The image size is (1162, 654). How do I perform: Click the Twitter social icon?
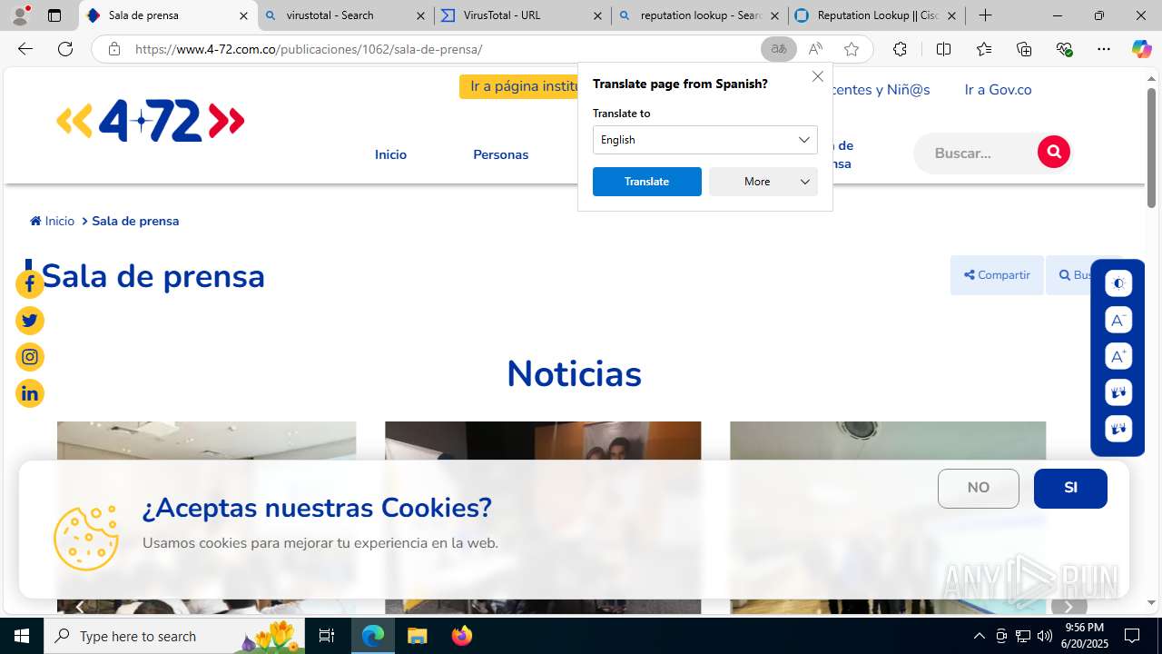point(30,321)
